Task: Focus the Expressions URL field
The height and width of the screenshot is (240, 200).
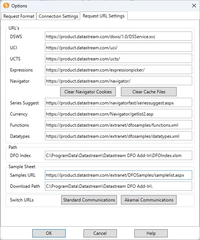Action: tap(118, 70)
